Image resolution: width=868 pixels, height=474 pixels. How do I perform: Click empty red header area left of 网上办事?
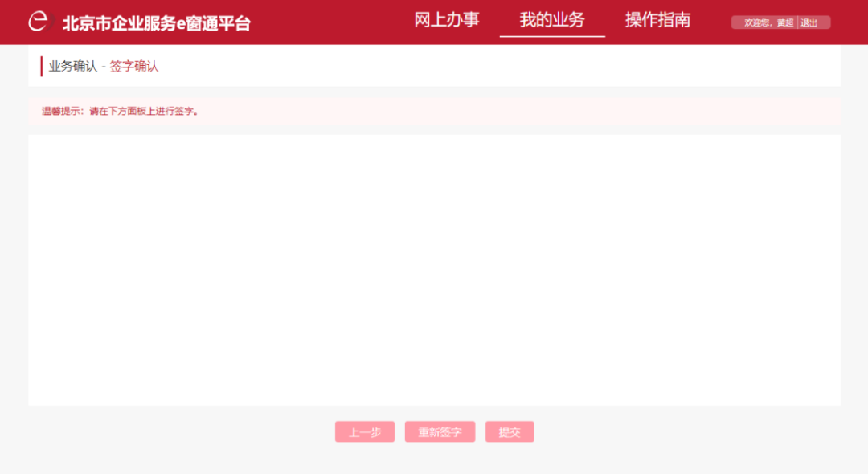tap(332, 22)
